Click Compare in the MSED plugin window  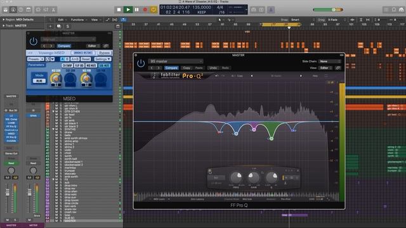[x=64, y=46]
